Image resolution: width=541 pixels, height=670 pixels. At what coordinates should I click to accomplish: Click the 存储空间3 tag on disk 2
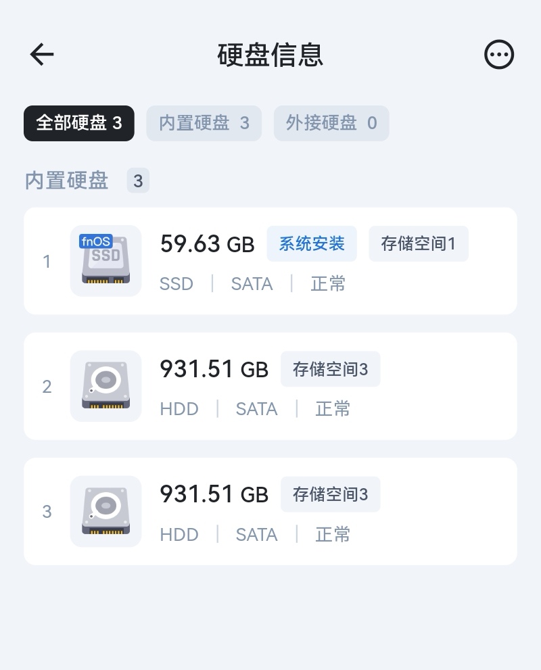click(x=330, y=369)
